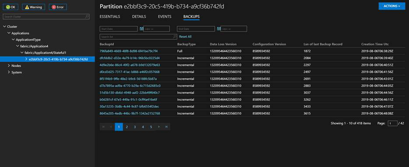
Task: Click the search magnifier in Search Cluster box
Action: click(x=87, y=17)
